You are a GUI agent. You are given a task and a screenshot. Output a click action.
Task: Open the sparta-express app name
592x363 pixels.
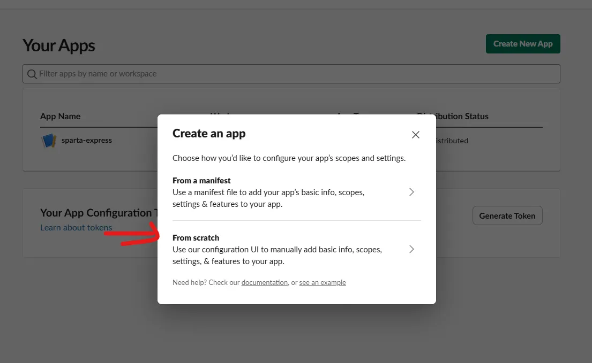86,140
